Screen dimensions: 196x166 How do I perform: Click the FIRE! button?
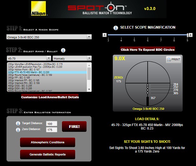[x=74, y=126]
